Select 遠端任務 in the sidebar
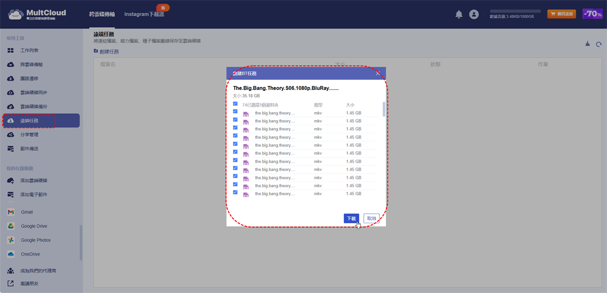The image size is (607, 293). [41, 121]
